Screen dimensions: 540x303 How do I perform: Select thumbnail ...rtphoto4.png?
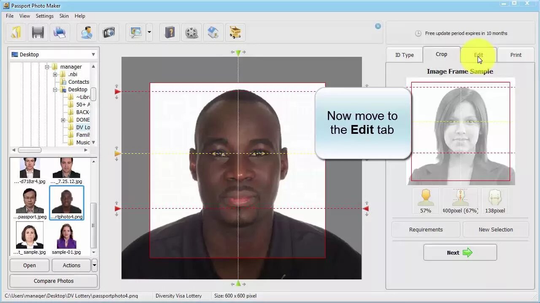(67, 203)
